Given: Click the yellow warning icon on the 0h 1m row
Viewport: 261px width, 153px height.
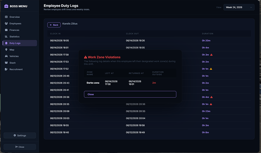Looking at the screenshot, I should [x=211, y=69].
